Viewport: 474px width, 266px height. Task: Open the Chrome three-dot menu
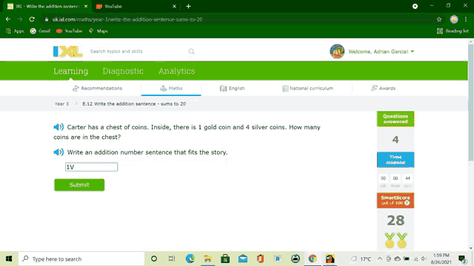[x=466, y=19]
